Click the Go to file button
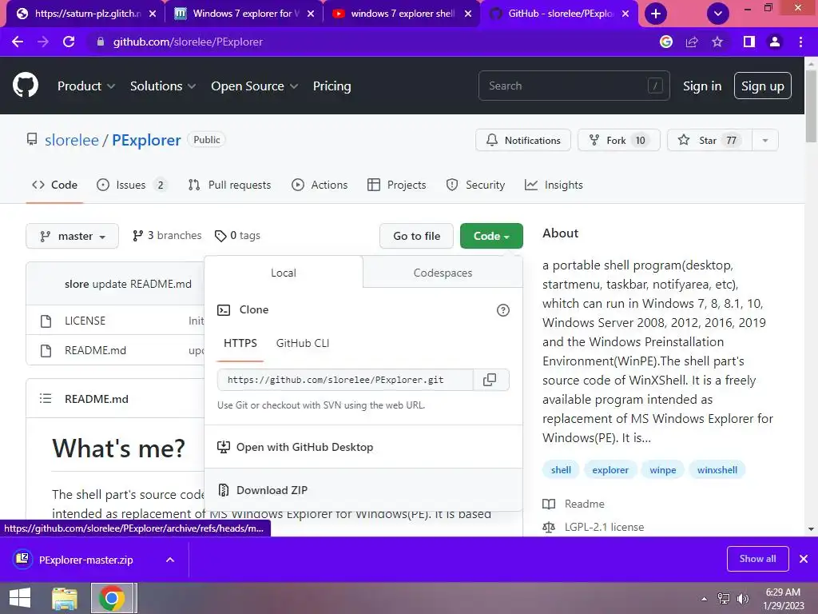The image size is (818, 614). point(416,236)
